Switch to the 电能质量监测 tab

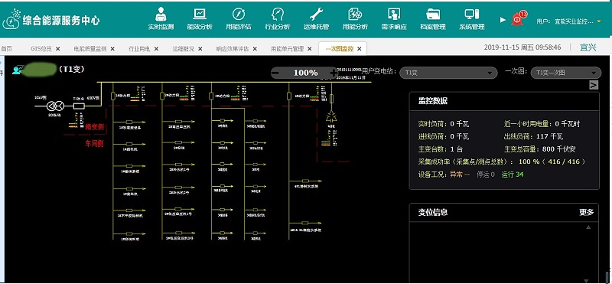pyautogui.click(x=90, y=49)
